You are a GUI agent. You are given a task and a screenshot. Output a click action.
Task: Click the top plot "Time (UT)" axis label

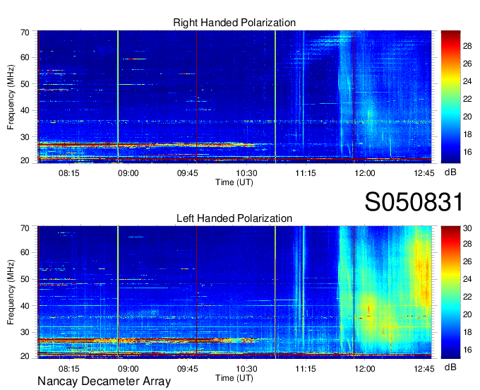[234, 182]
